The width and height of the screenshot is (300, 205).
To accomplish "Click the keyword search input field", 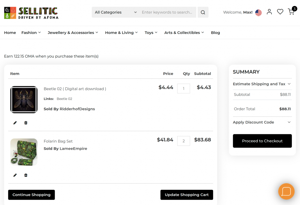I will click(167, 12).
